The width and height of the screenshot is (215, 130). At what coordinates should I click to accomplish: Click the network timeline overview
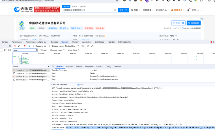[x=114, y=58]
